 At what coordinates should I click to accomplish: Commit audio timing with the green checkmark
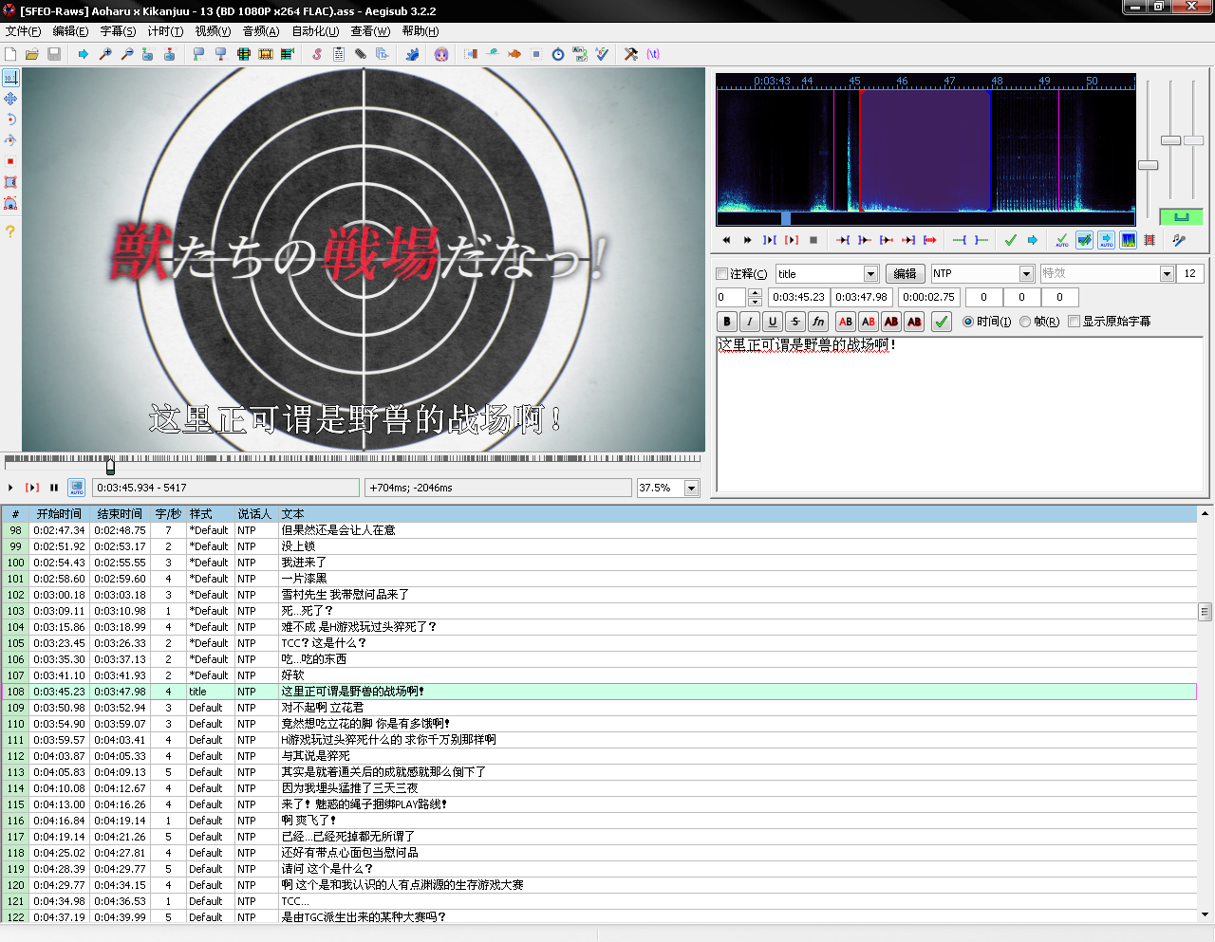click(x=1011, y=240)
